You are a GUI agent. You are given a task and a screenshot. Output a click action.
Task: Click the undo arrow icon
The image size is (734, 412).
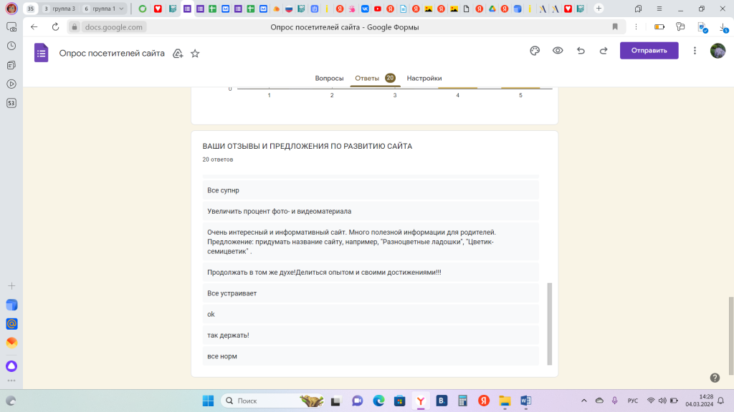581,51
